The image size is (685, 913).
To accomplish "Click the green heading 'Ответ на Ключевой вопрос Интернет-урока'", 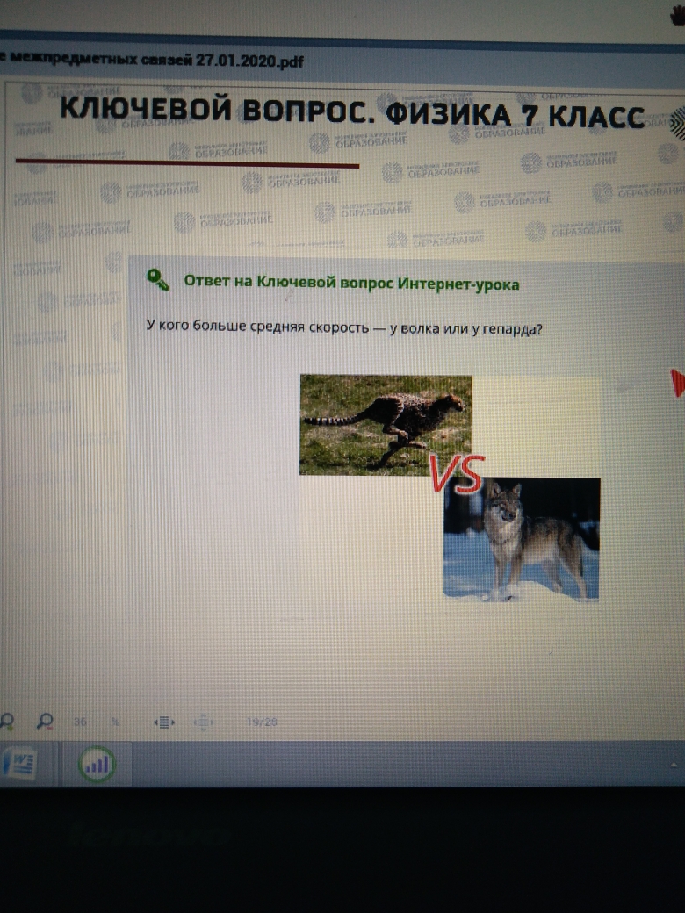I will (x=351, y=284).
